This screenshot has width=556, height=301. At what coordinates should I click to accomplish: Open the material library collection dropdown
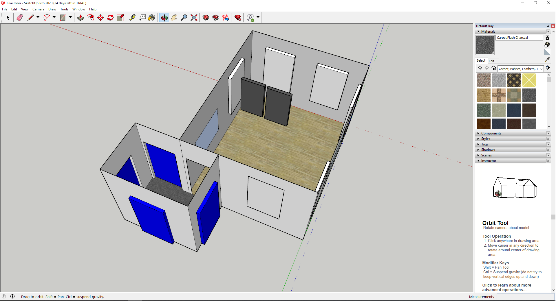pos(541,69)
